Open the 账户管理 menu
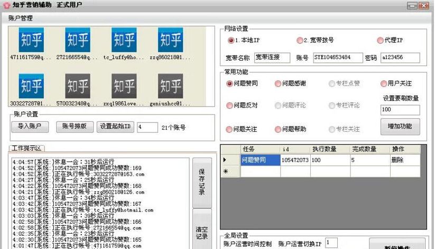The image size is (435, 249). (x=21, y=18)
